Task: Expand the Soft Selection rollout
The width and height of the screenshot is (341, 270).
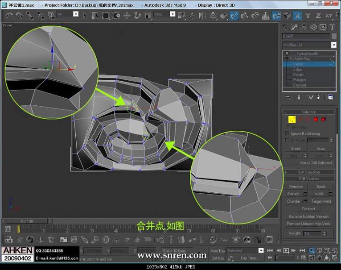Action: (308, 172)
